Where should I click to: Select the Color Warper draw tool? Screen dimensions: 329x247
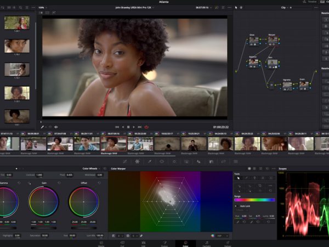[247, 178]
